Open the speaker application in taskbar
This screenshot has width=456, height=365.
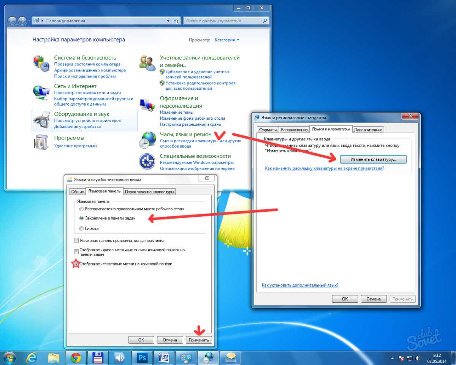tap(120, 358)
